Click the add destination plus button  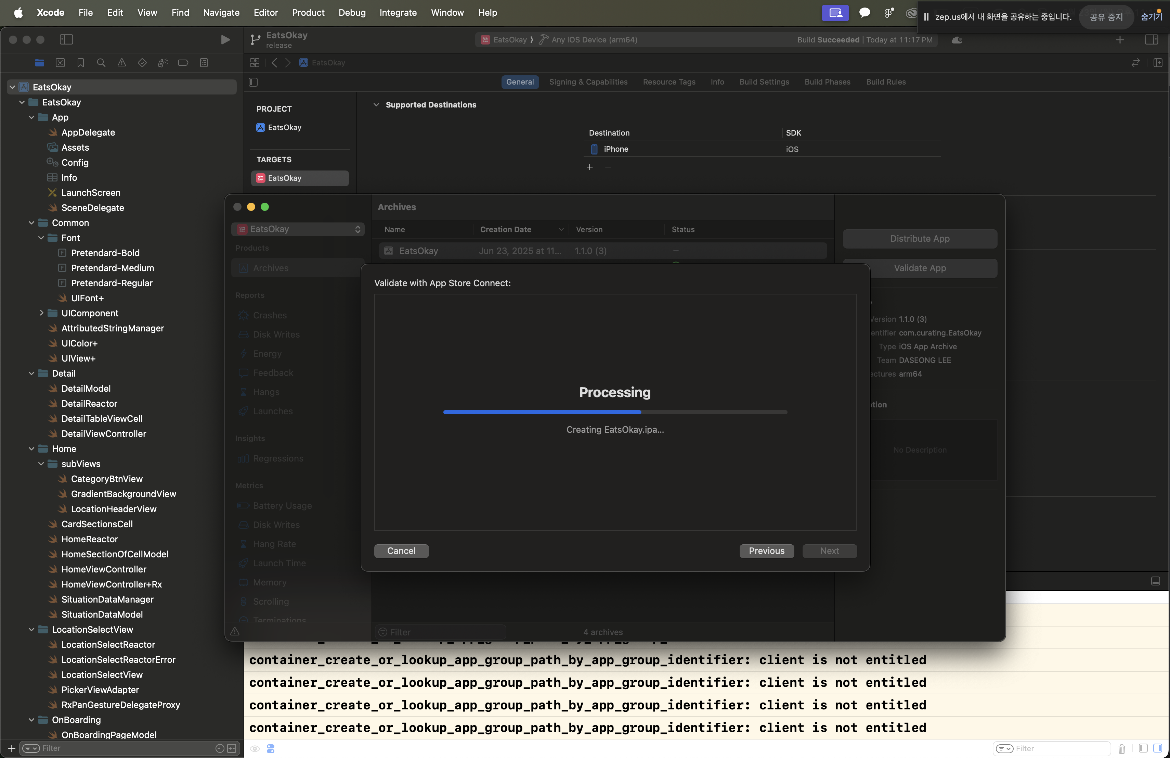coord(589,167)
